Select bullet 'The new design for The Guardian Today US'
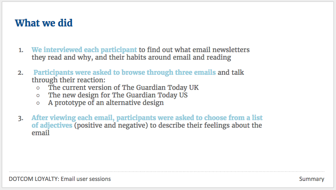 [118, 95]
